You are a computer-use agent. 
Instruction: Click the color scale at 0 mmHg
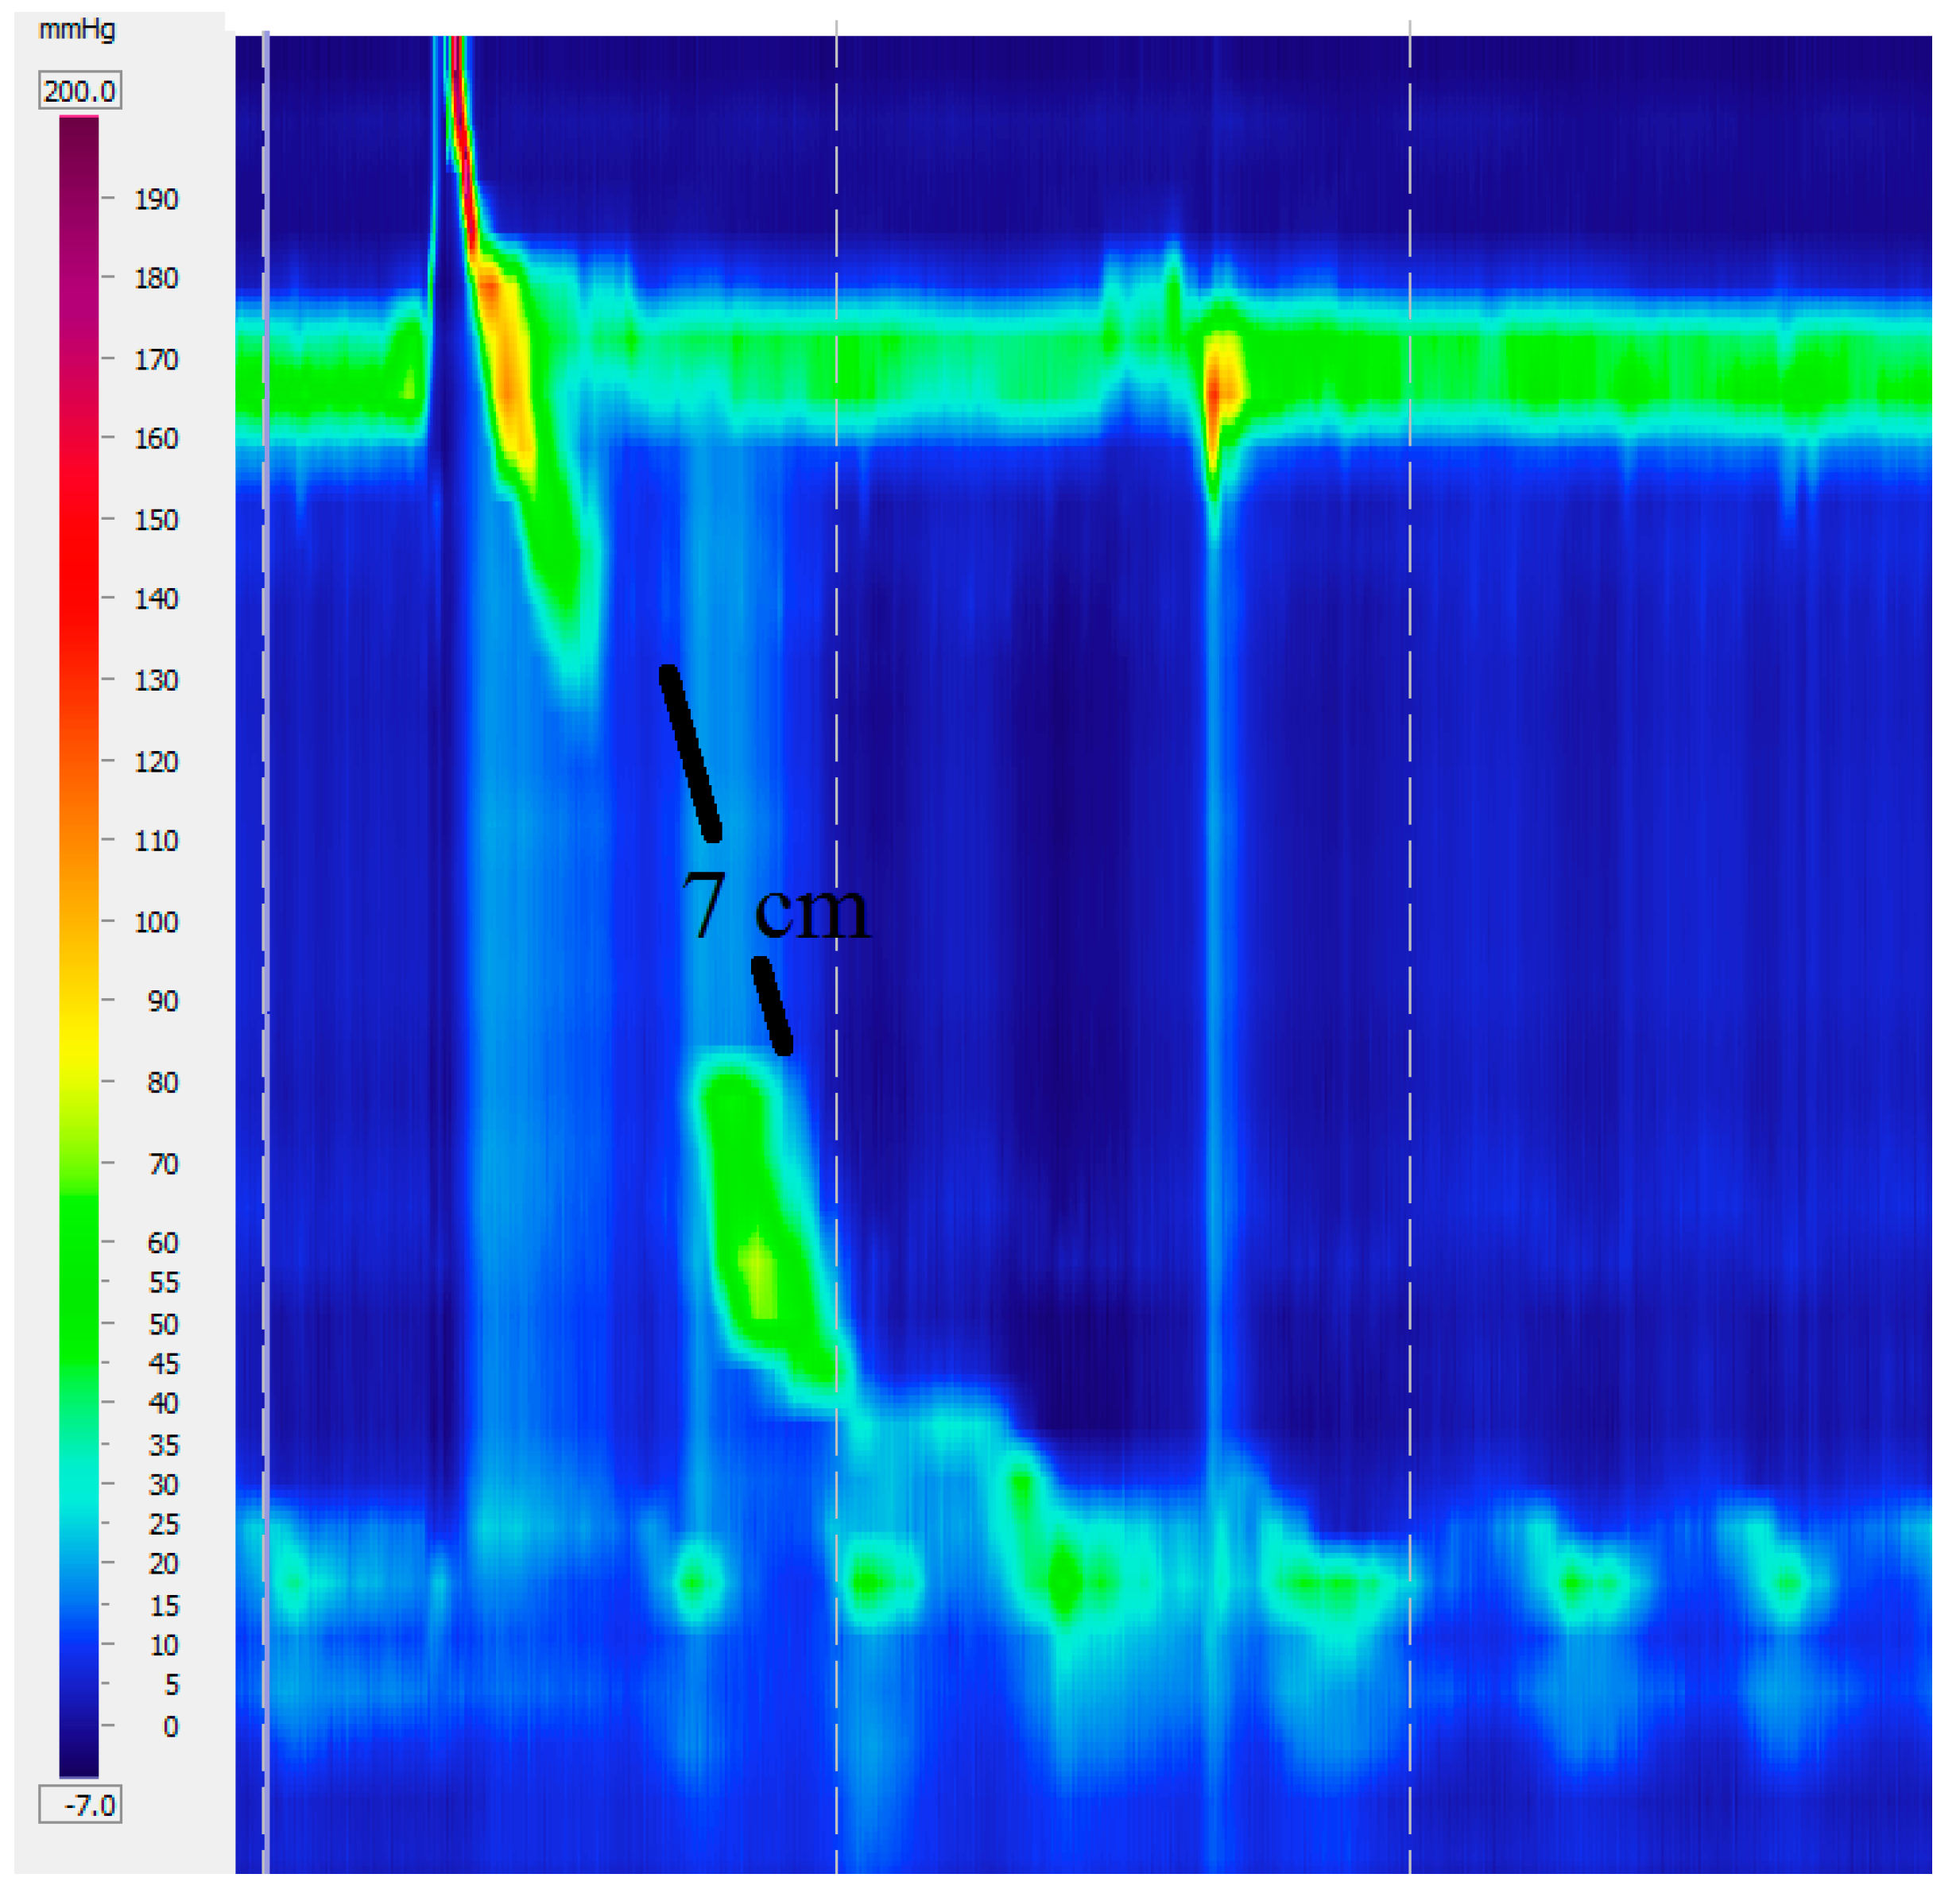(x=79, y=1726)
